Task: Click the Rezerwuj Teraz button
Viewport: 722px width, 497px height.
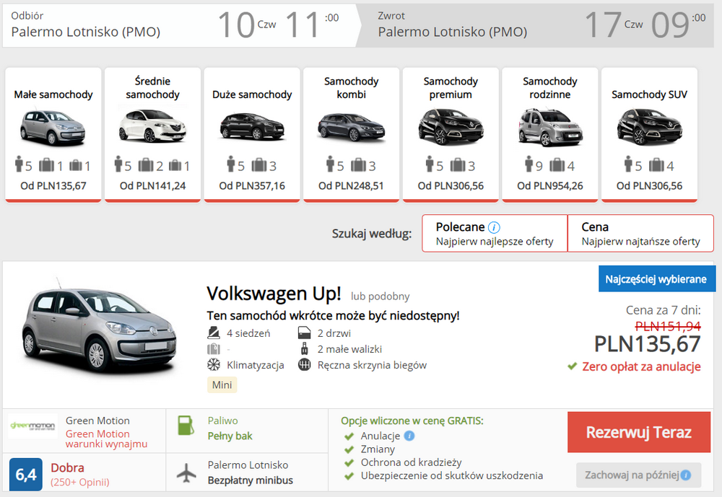Action: click(639, 432)
